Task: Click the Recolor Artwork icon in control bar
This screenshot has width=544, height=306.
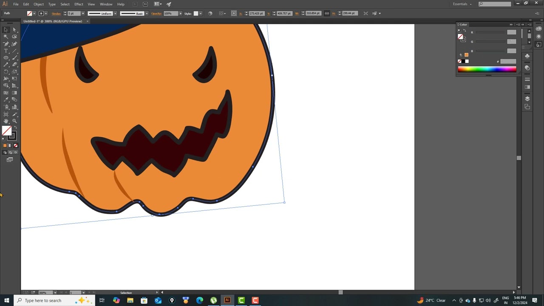Action: [210, 14]
